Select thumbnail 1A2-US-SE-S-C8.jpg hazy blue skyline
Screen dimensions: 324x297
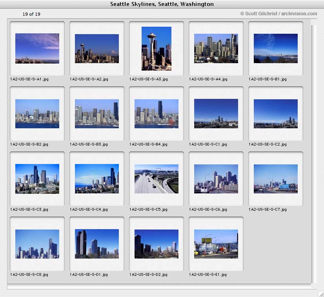pyautogui.click(x=37, y=244)
